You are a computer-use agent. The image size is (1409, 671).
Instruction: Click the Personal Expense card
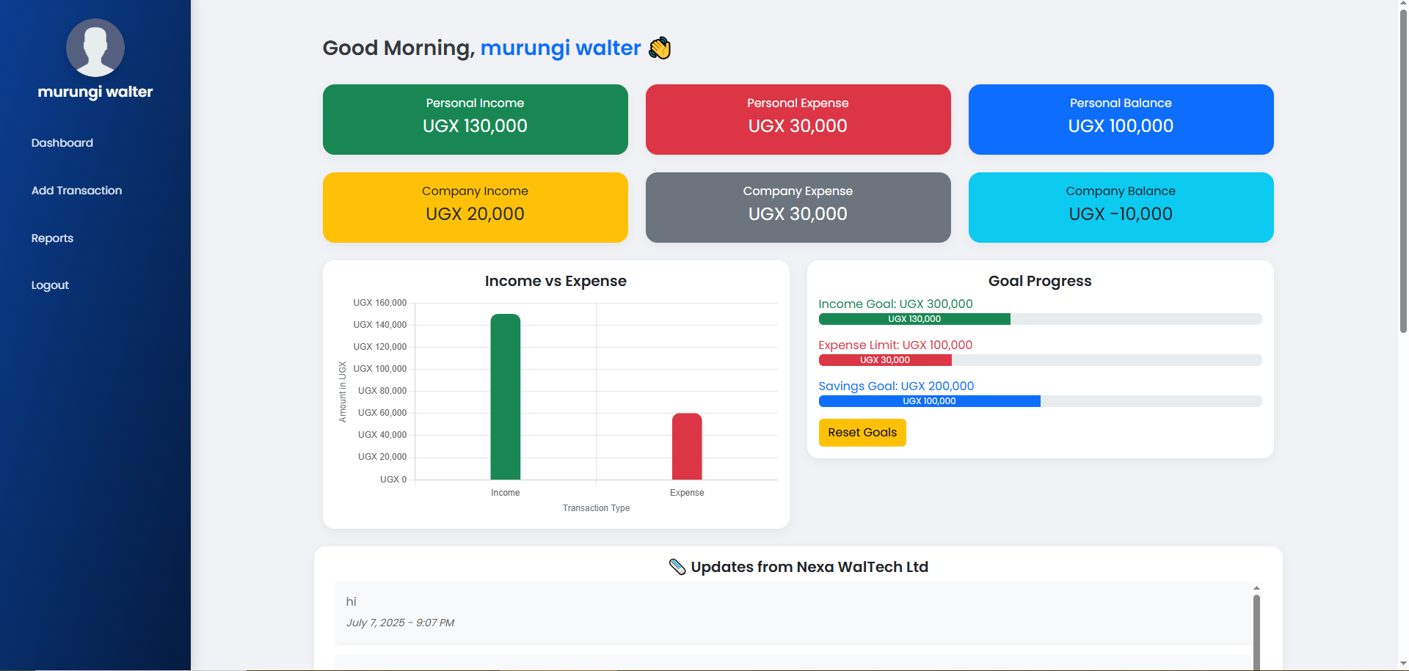798,119
